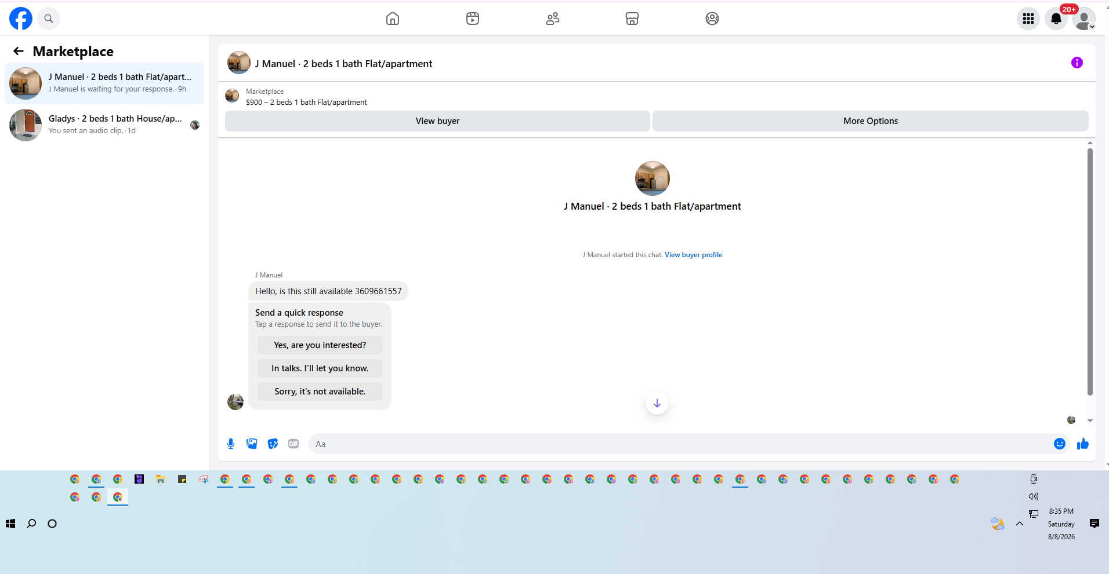Send quick response "In talks. I'll let you know."
The width and height of the screenshot is (1109, 574).
320,368
